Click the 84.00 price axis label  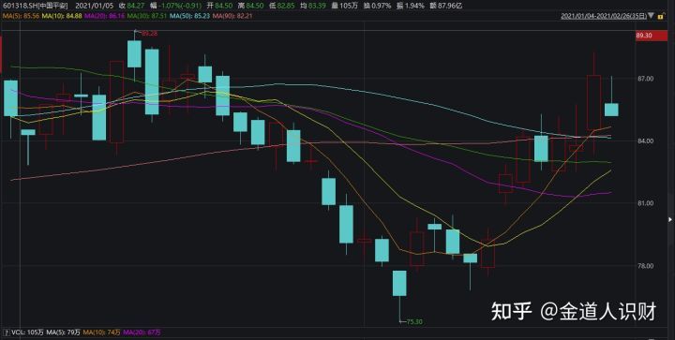pos(646,141)
